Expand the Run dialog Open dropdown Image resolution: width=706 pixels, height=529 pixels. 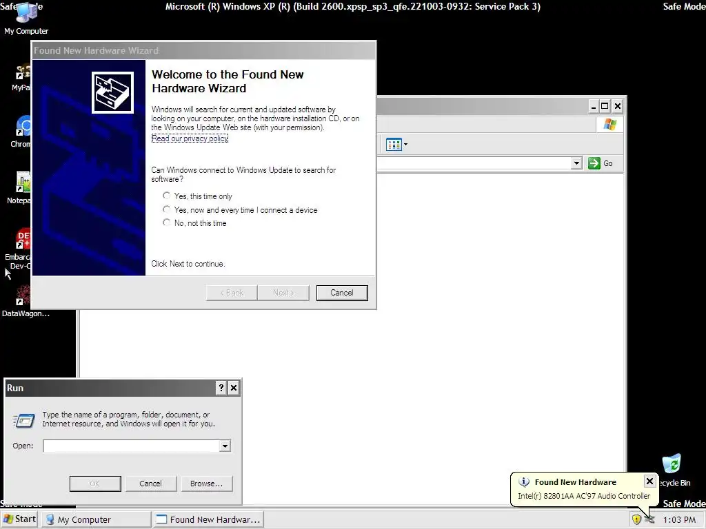(225, 446)
